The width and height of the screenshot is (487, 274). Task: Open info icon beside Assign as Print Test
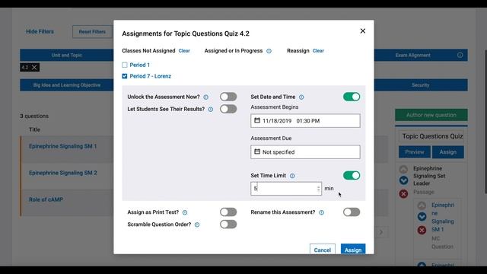click(x=185, y=212)
